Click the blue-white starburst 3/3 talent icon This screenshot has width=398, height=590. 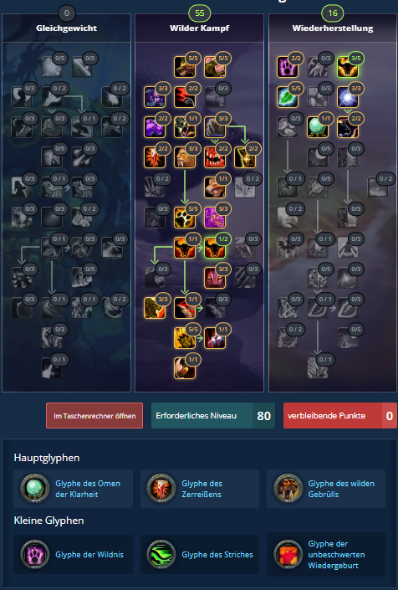pos(347,97)
